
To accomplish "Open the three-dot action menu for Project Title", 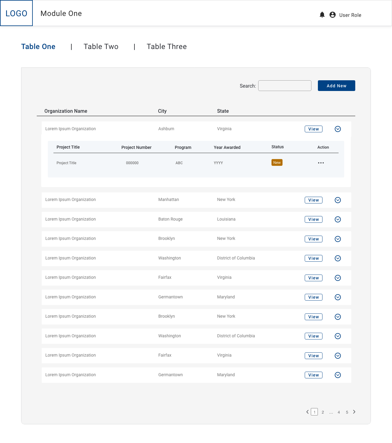I will [321, 163].
